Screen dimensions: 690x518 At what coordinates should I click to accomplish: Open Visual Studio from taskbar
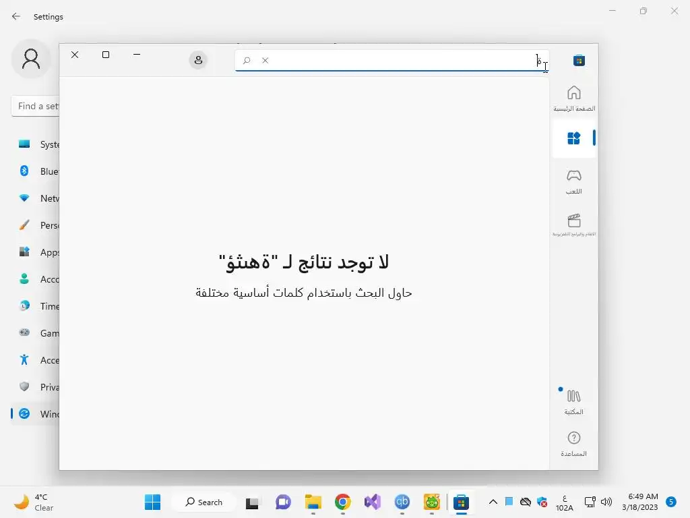372,502
